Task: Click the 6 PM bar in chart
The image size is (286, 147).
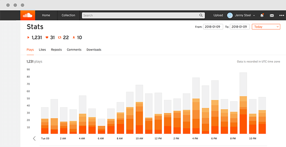Action: 215,107
